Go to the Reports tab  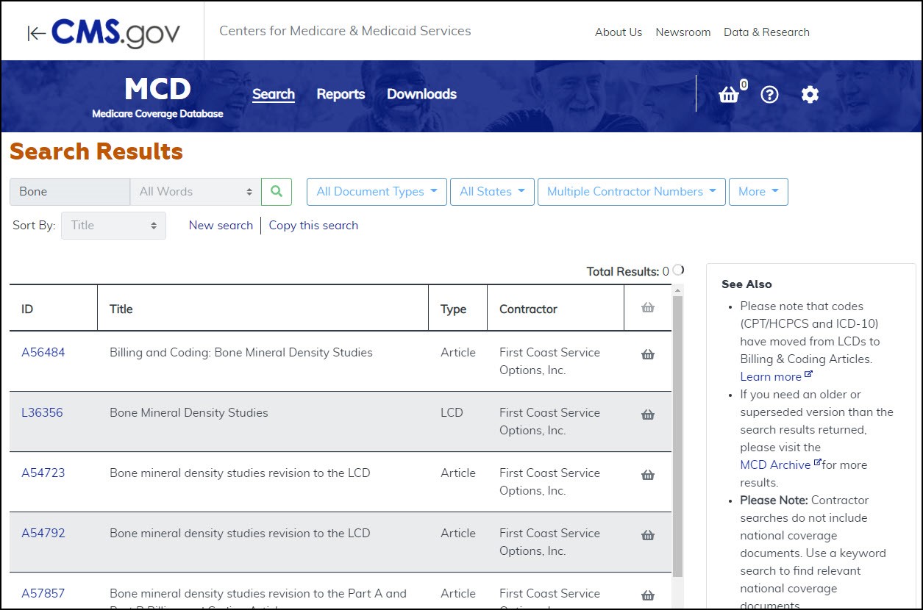tap(341, 94)
